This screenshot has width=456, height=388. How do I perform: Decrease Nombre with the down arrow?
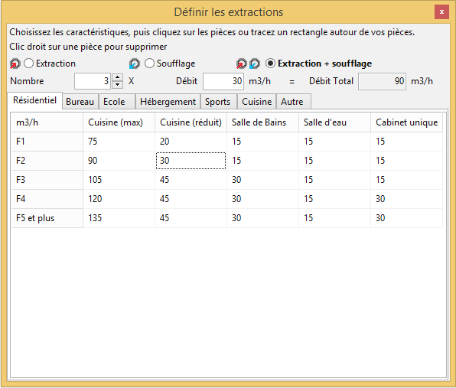(118, 85)
